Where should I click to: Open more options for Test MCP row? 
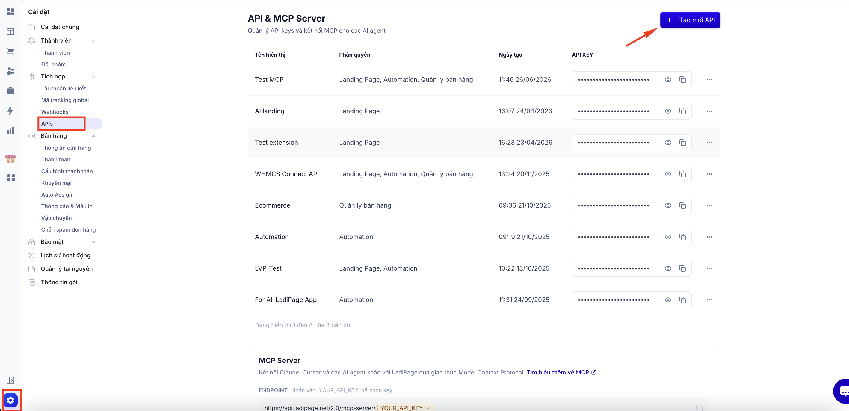coord(709,80)
